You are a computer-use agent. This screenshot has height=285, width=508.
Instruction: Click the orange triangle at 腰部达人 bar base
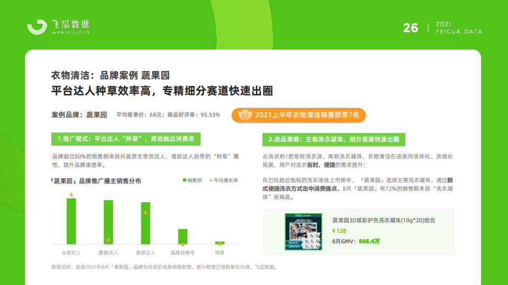pos(108,240)
